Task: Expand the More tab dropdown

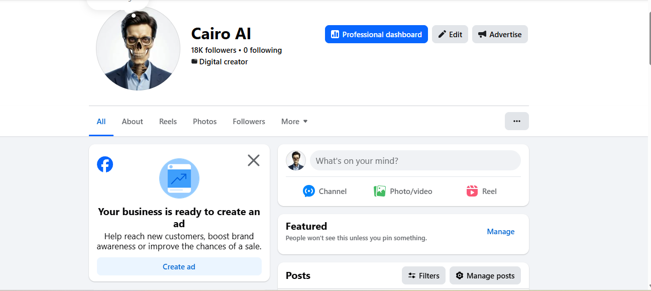Action: point(294,121)
